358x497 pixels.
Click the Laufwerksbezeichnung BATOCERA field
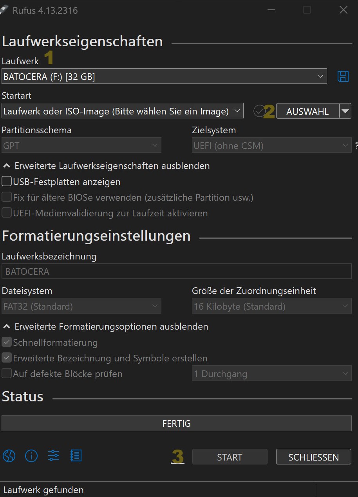[x=177, y=271]
